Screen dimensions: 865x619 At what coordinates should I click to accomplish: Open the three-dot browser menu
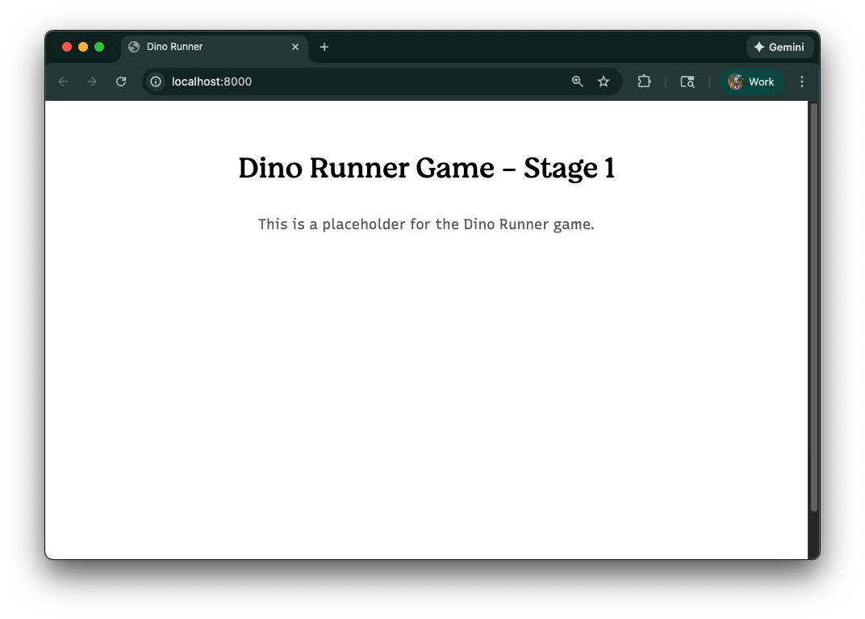(x=802, y=82)
